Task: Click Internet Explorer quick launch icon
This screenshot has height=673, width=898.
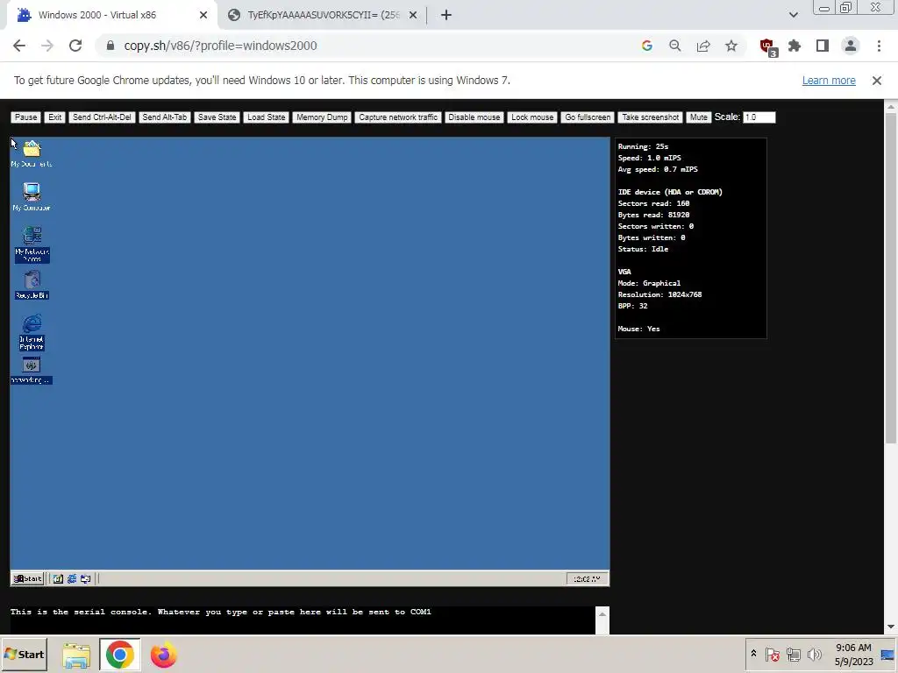Action: [72, 578]
